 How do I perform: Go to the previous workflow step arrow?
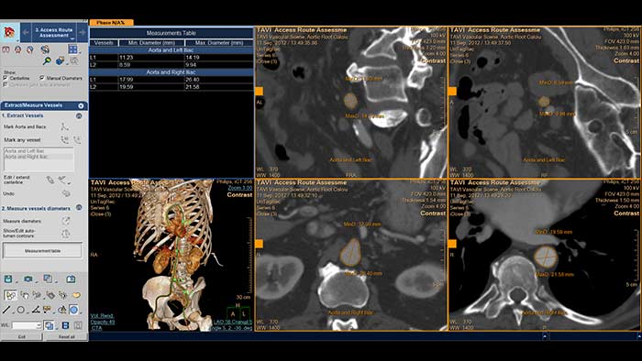tap(26, 32)
